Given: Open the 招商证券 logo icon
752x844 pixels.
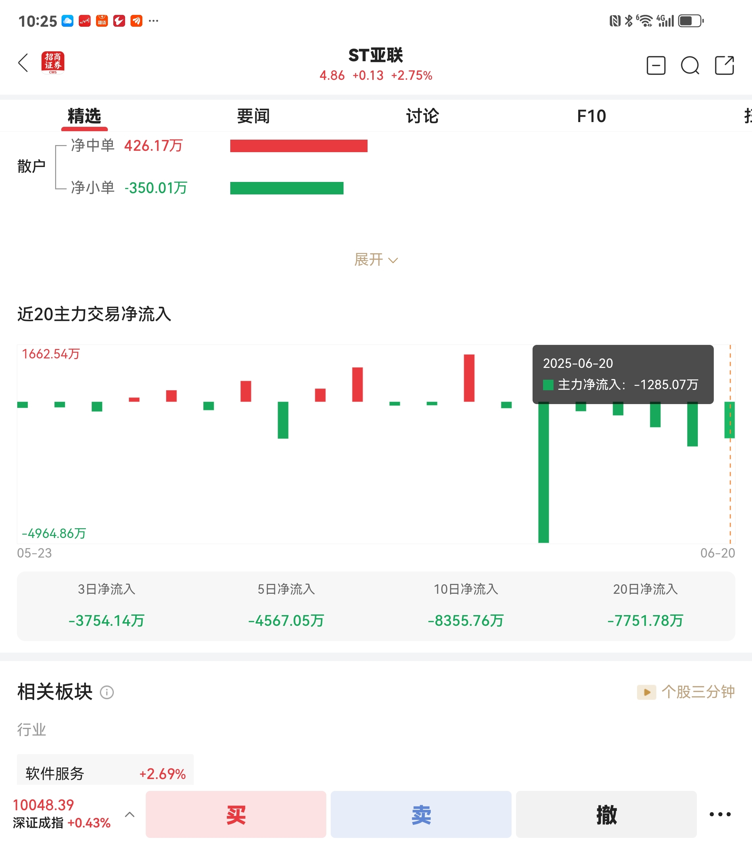Looking at the screenshot, I should pyautogui.click(x=53, y=63).
